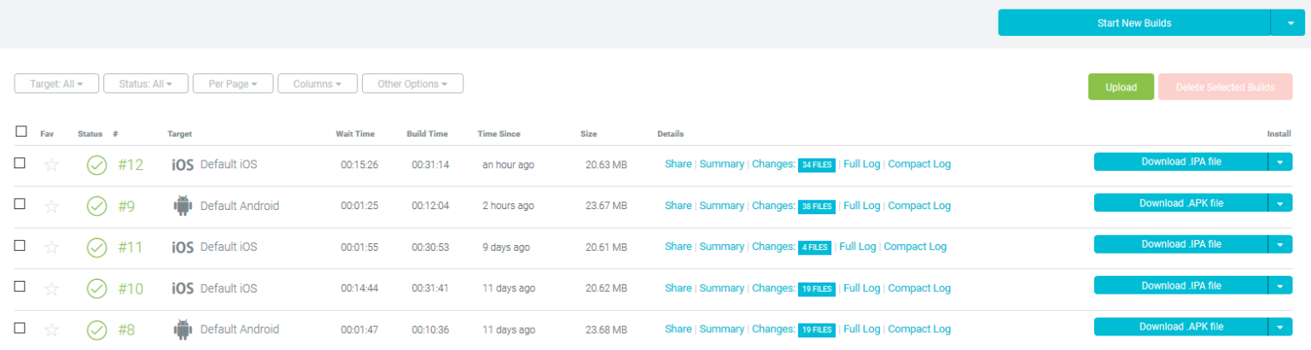This screenshot has height=350, width=1311.
Task: Click green success checkmark of build #12
Action: 97,165
